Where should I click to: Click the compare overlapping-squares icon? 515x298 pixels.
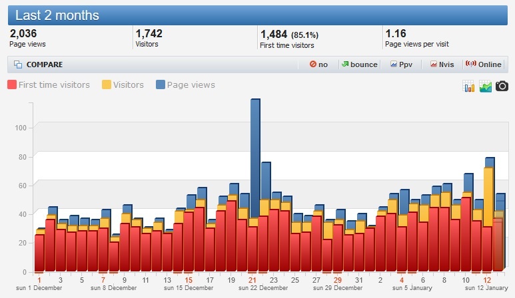coord(18,65)
